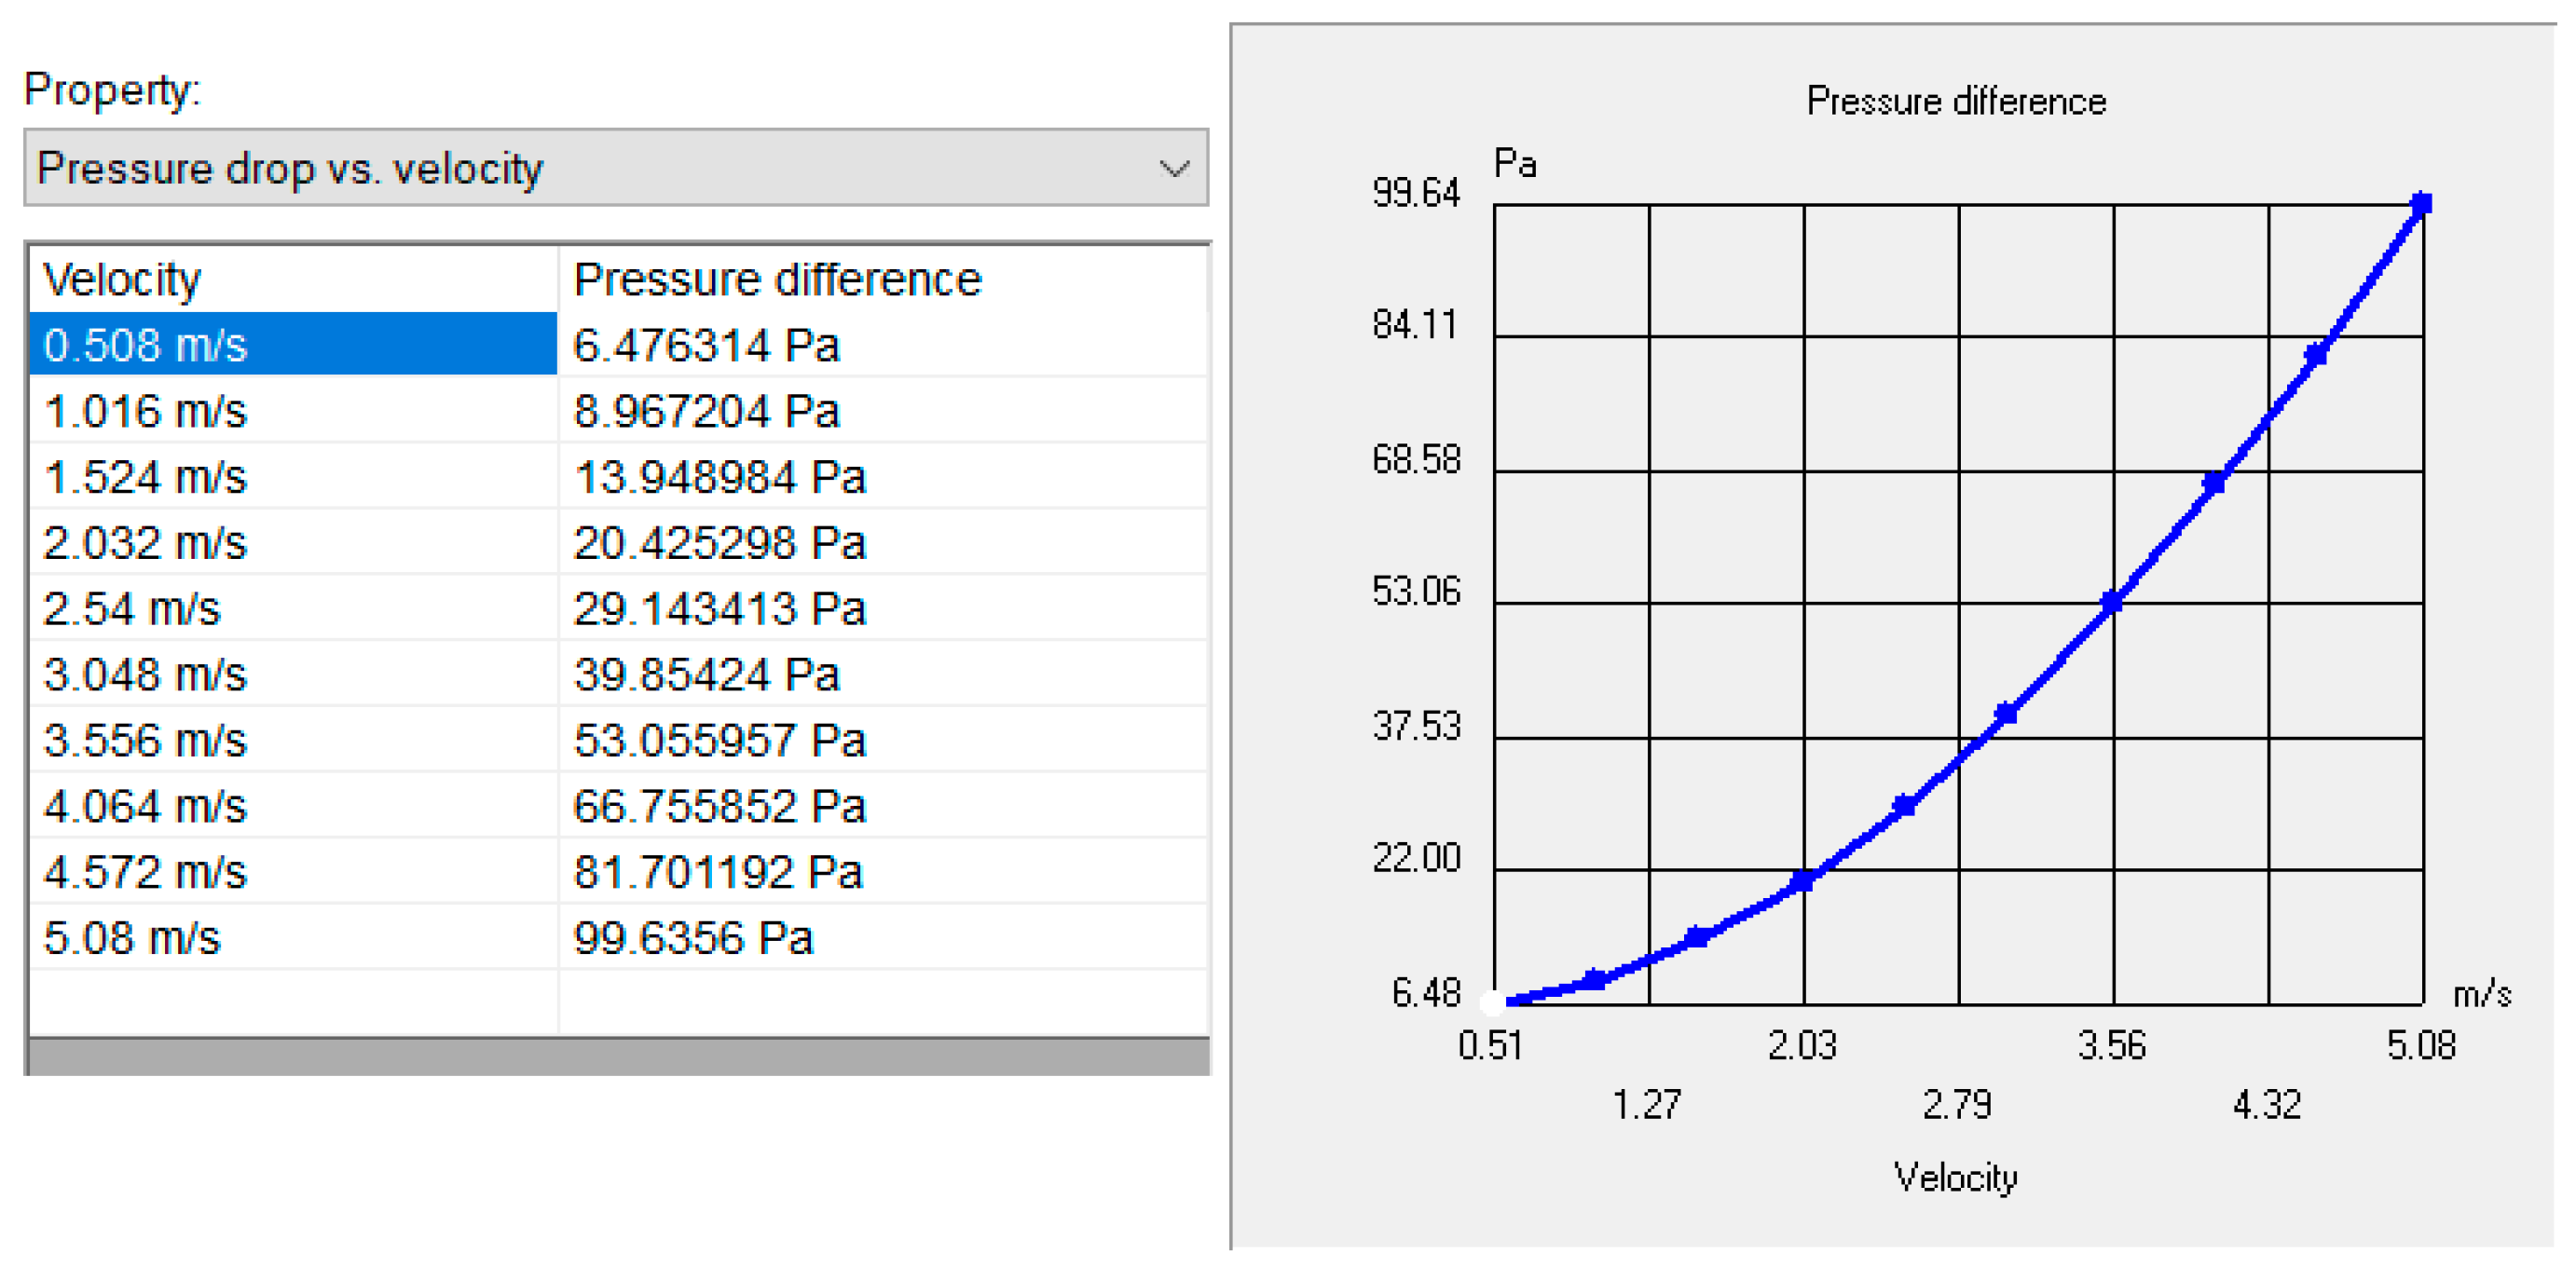Click the empty row below 5.08 m/s
This screenshot has width=2576, height=1267.
[x=292, y=1002]
